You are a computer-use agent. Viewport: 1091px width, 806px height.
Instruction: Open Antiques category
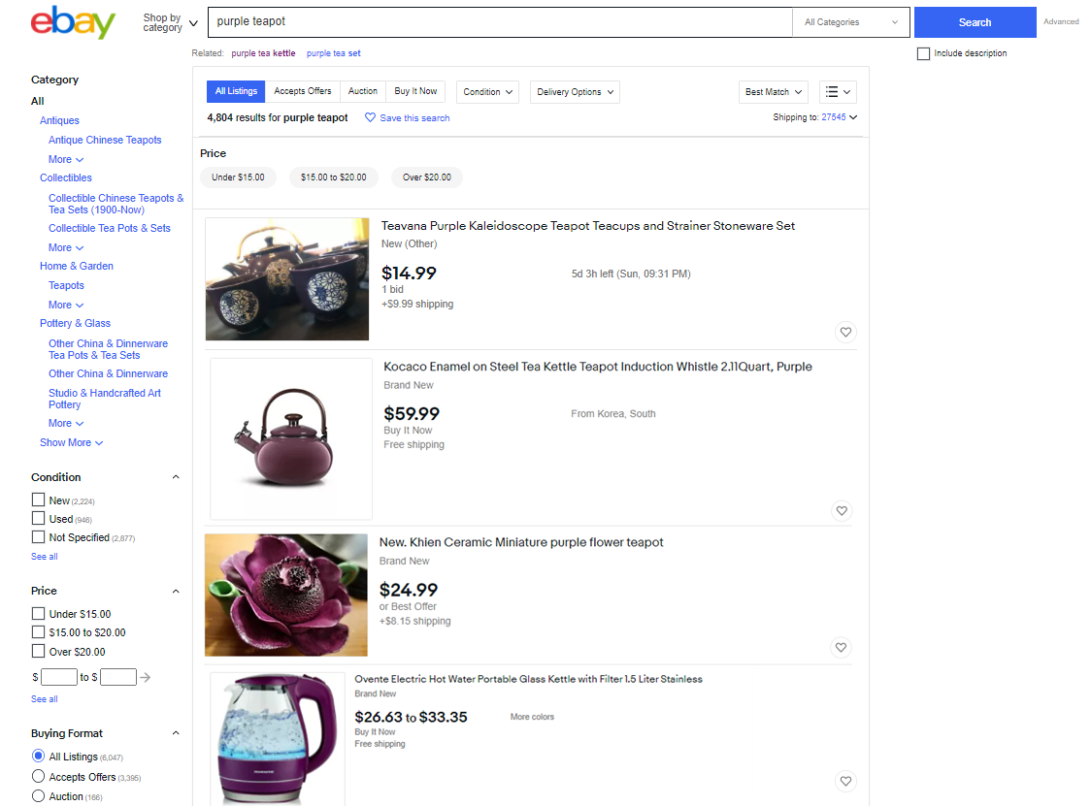point(59,120)
